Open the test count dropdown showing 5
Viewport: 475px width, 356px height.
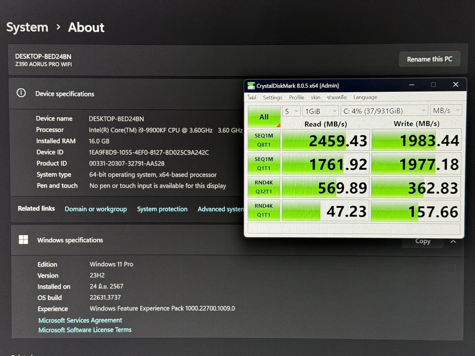(291, 111)
